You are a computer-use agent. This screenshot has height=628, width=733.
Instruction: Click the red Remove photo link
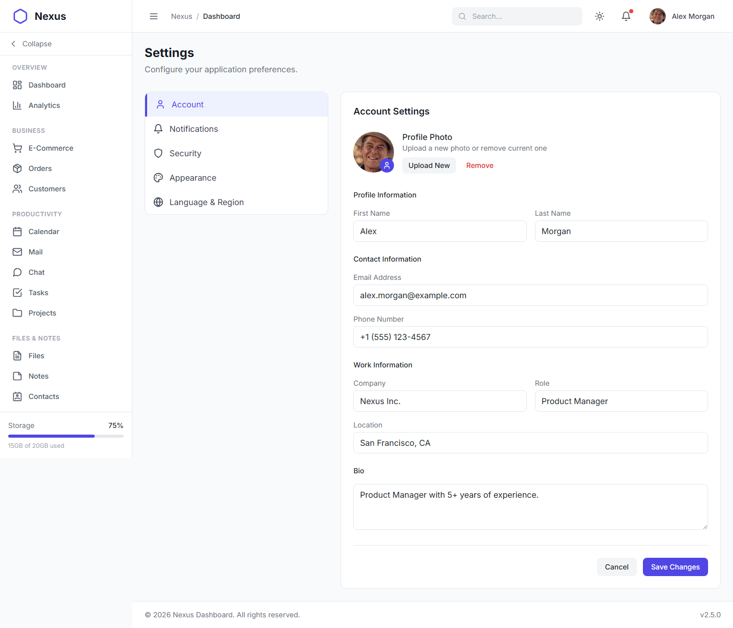[480, 165]
